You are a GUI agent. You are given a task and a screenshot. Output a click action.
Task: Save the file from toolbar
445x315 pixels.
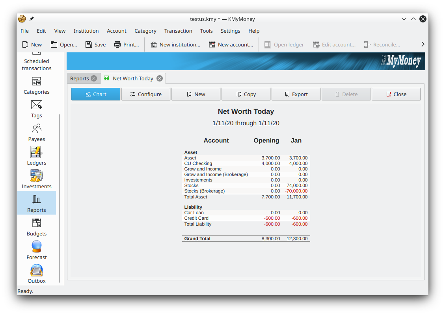[95, 44]
